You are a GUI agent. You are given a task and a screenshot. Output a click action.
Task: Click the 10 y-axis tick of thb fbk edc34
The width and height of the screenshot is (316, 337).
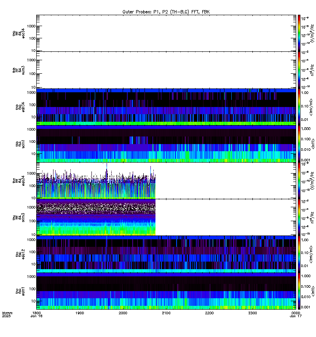click(33, 117)
